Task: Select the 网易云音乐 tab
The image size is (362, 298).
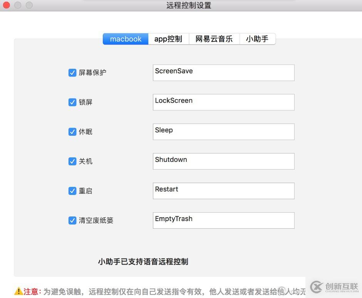Action: [x=214, y=39]
